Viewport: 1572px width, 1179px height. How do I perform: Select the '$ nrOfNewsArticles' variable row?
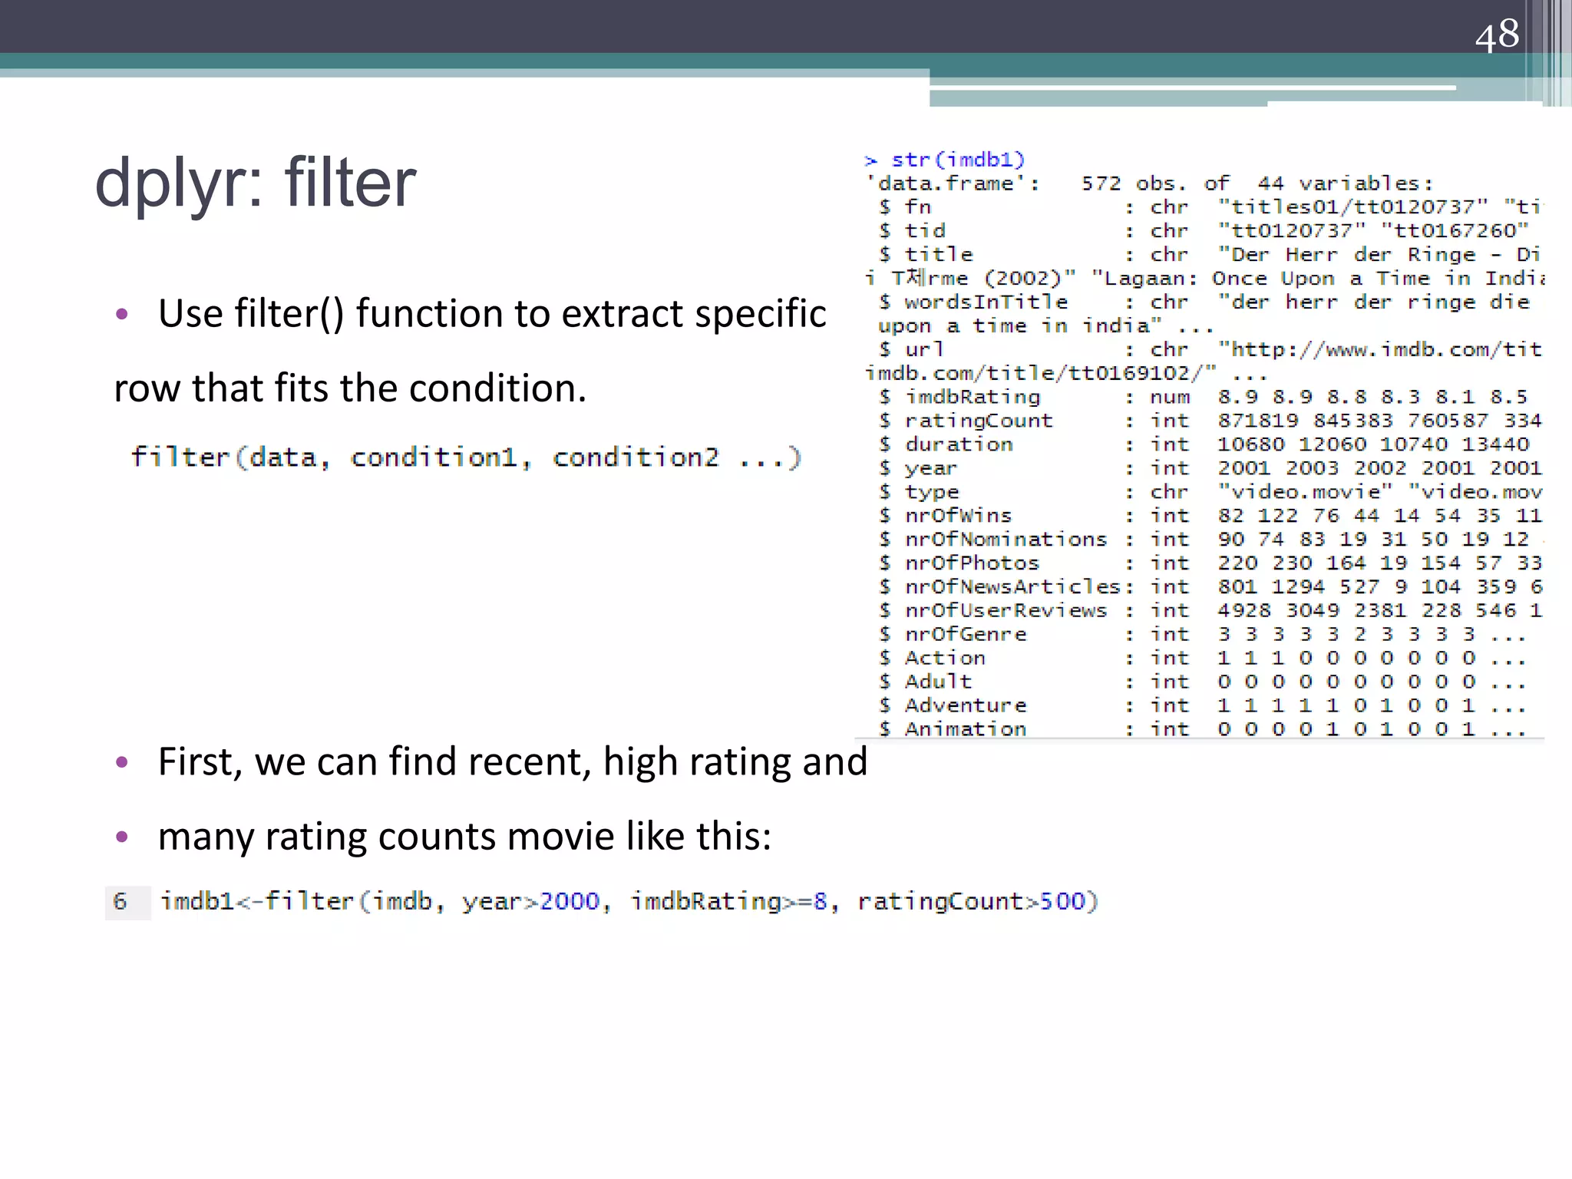[1210, 588]
